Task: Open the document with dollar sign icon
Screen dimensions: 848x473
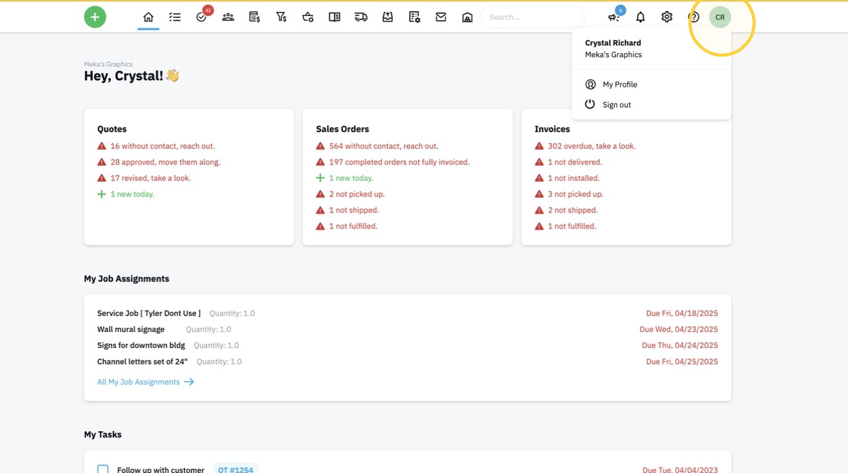Action: click(254, 17)
